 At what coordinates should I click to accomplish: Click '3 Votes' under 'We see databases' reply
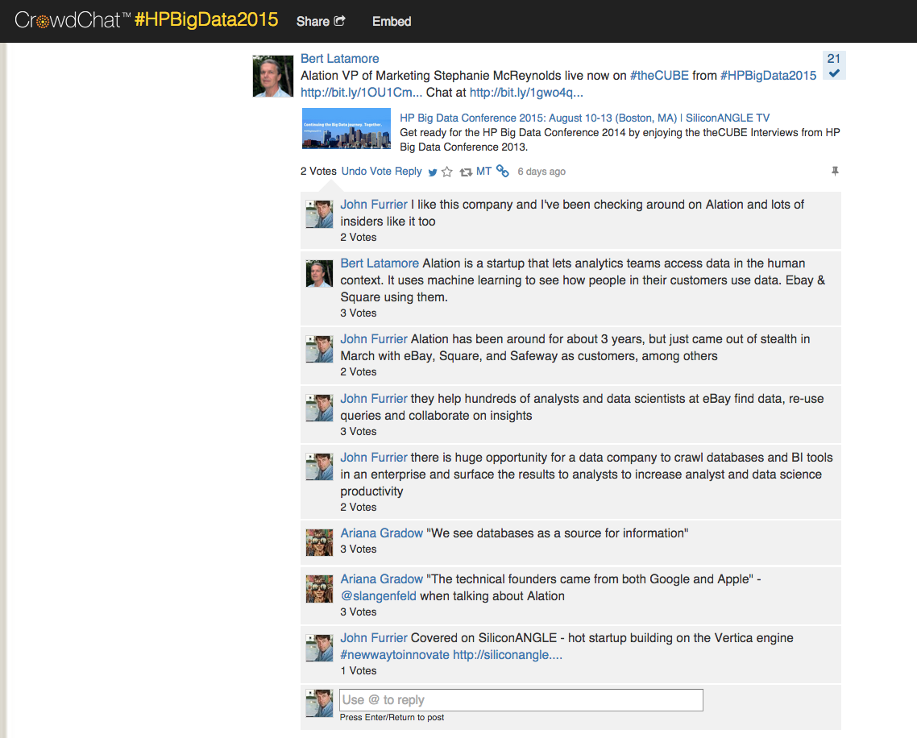pyautogui.click(x=359, y=549)
